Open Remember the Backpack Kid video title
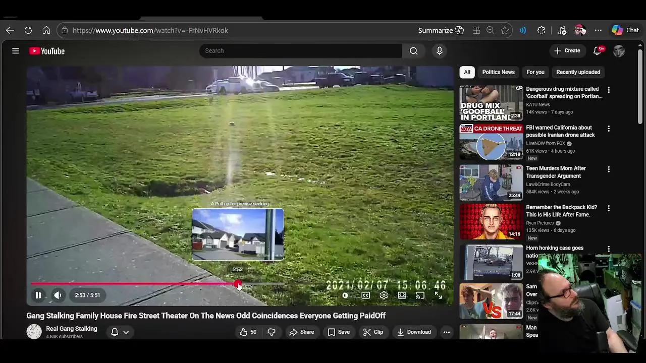The width and height of the screenshot is (646, 363). [561, 211]
